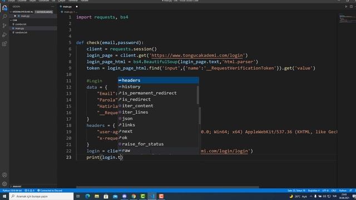Open the Run and Debug view
This screenshot has width=356, height=200.
(4, 34)
